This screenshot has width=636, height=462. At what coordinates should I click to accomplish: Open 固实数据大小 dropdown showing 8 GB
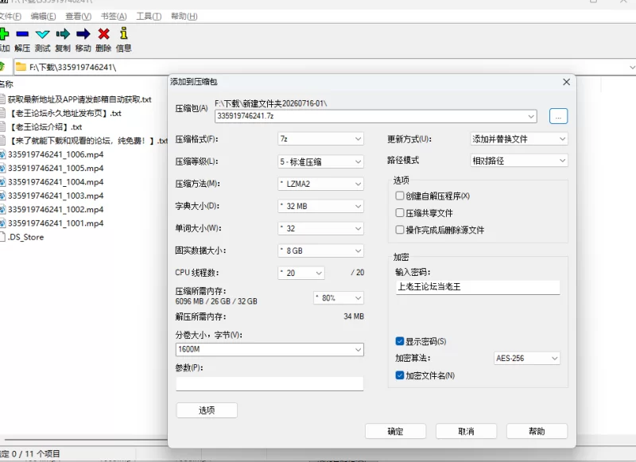click(320, 250)
